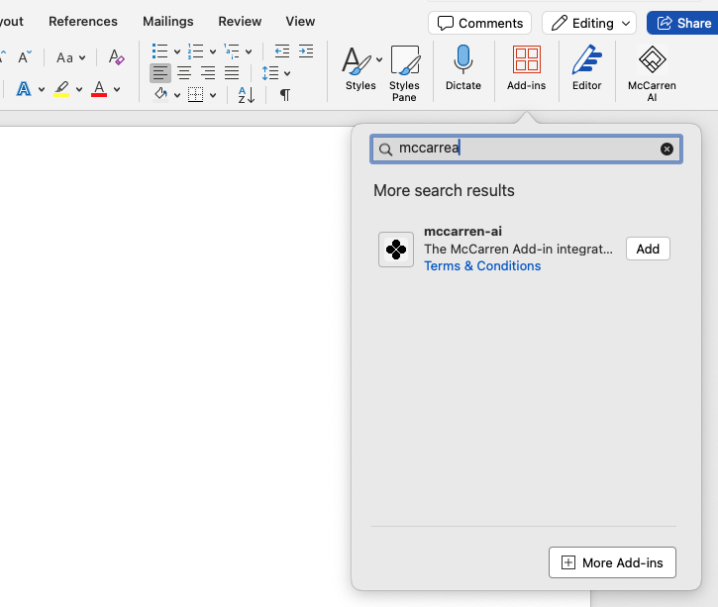
Task: Open font color dropdown arrow
Action: 117,89
